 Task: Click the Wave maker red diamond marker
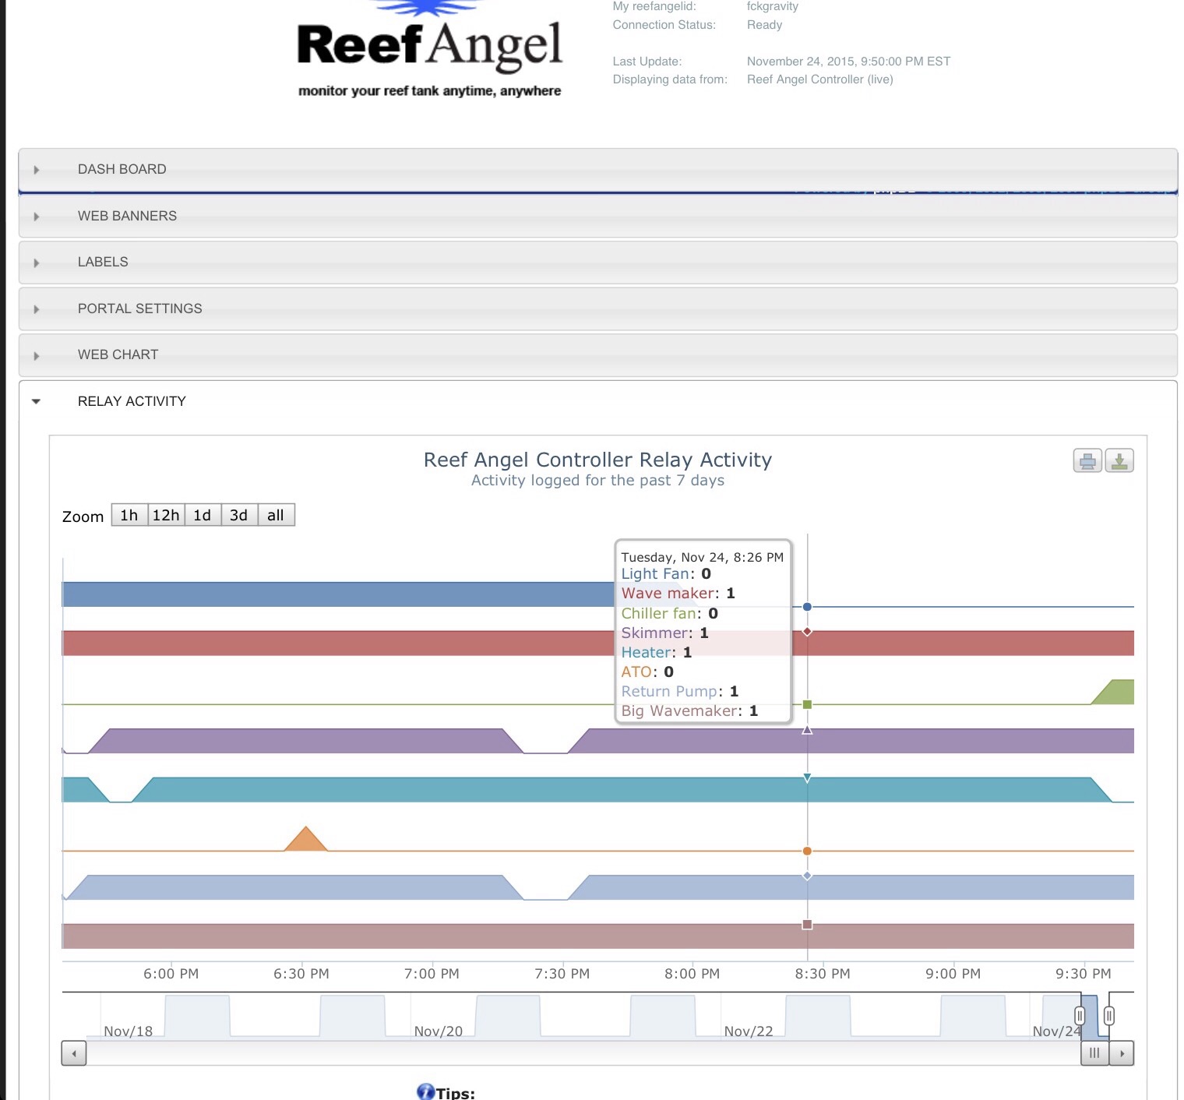coord(807,632)
